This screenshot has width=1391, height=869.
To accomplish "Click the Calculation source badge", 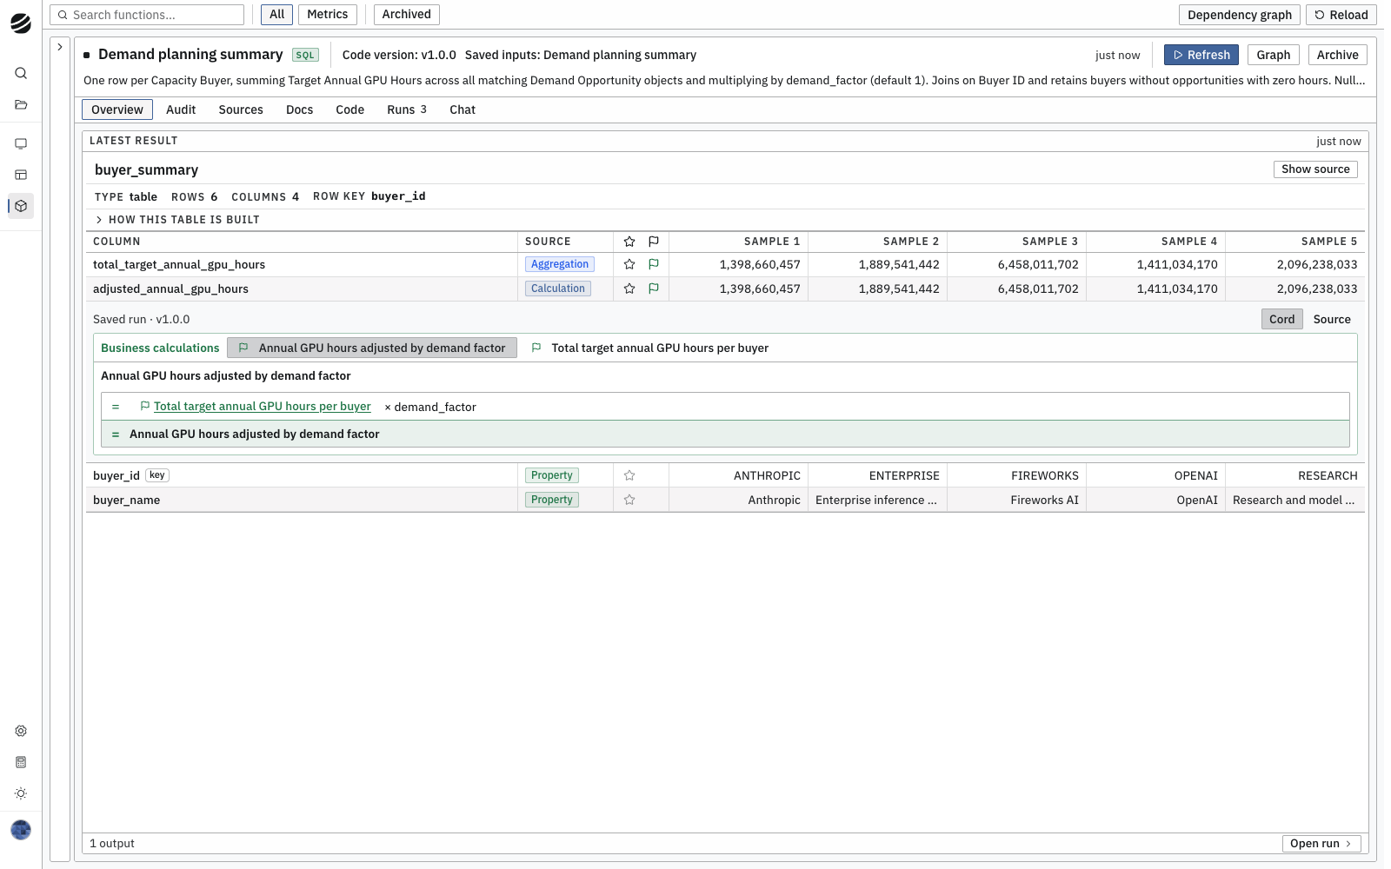I will tap(558, 289).
